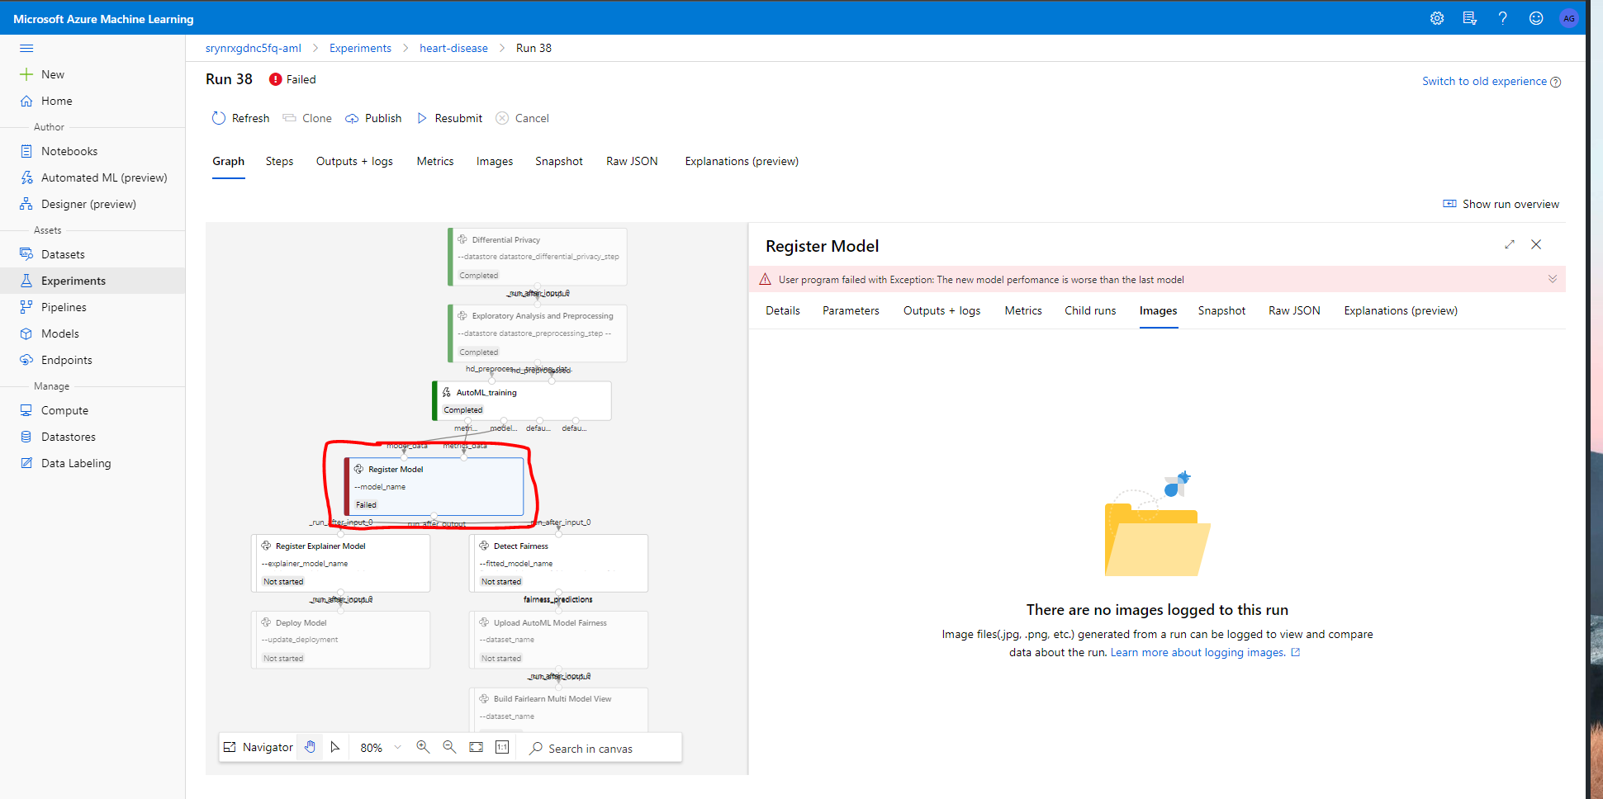This screenshot has height=799, width=1603.
Task: Close the Register Model panel
Action: pyautogui.click(x=1536, y=244)
